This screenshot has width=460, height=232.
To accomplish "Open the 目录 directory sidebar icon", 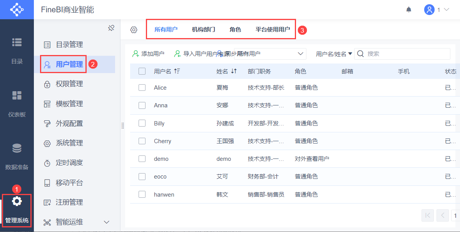I will 17,43.
